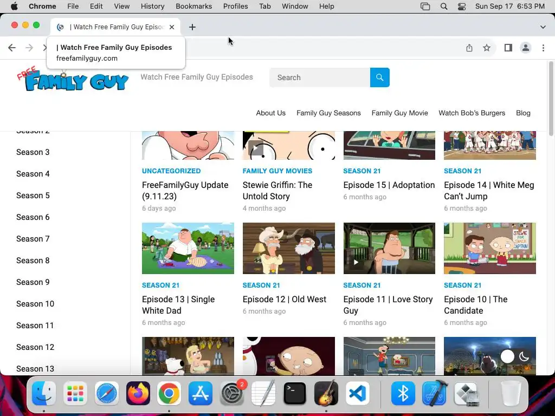555x416 pixels.
Task: Open Episode 10 The Candidate thumbnail
Action: (490, 248)
